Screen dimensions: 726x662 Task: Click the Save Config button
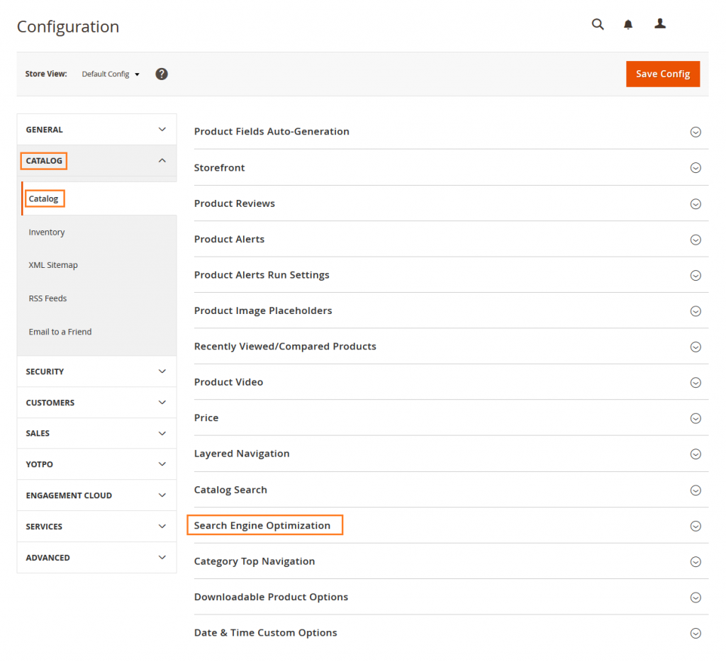(662, 74)
